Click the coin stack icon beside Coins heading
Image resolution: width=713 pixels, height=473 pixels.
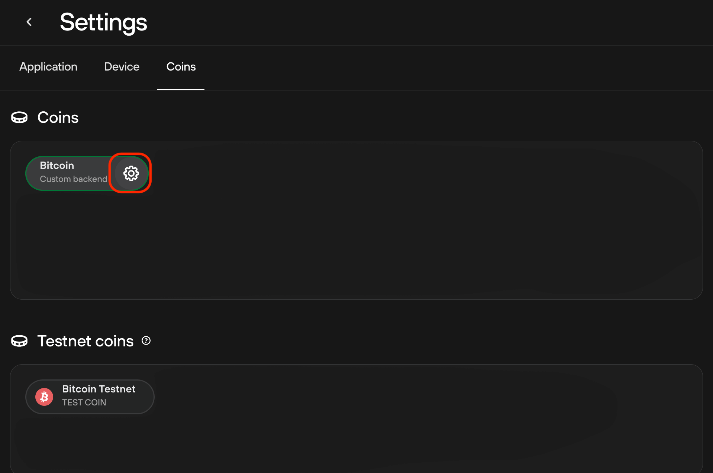point(19,118)
